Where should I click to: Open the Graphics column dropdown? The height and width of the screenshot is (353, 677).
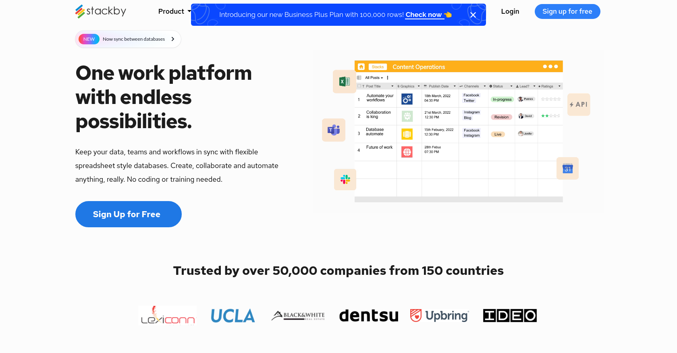[419, 86]
